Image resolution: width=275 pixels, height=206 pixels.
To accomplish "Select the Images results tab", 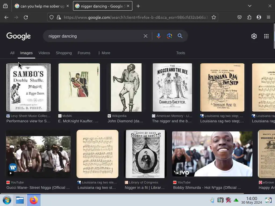I will [x=27, y=53].
